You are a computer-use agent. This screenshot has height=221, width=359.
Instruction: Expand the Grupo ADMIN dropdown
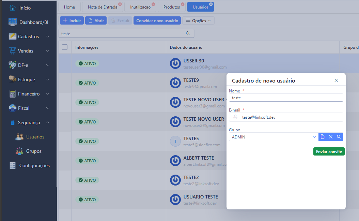tap(314, 137)
